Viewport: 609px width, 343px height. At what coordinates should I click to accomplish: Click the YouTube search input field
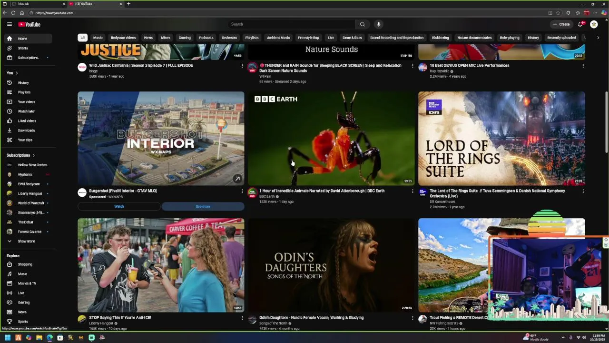[291, 24]
